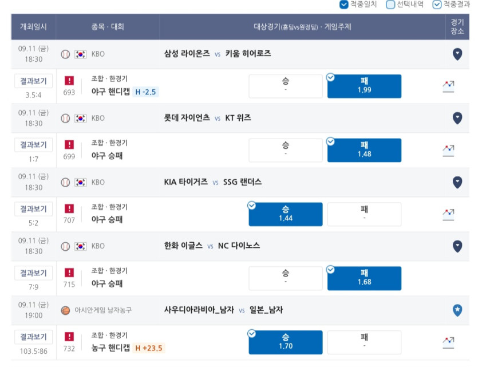Open venue pin for KIA 타이거즈 match
This screenshot has width=478, height=367.
click(457, 182)
